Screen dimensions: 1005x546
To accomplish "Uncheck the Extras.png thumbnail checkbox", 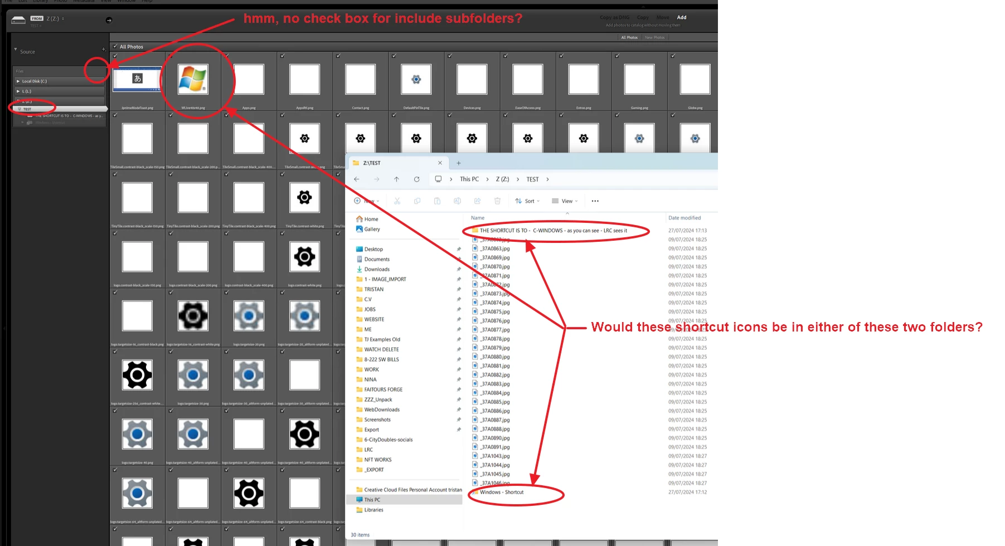I will point(561,56).
